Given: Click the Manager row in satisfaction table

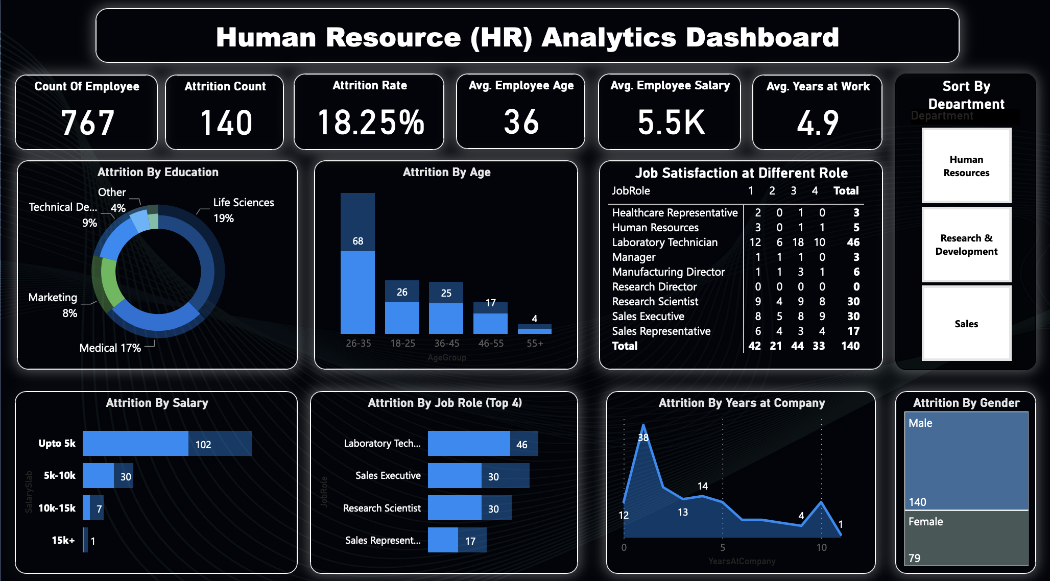Looking at the screenshot, I should [633, 257].
